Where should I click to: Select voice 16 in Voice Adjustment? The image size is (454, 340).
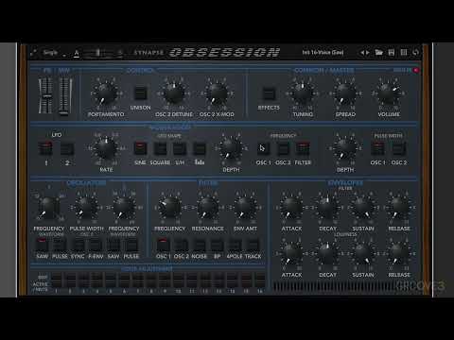pos(259,280)
